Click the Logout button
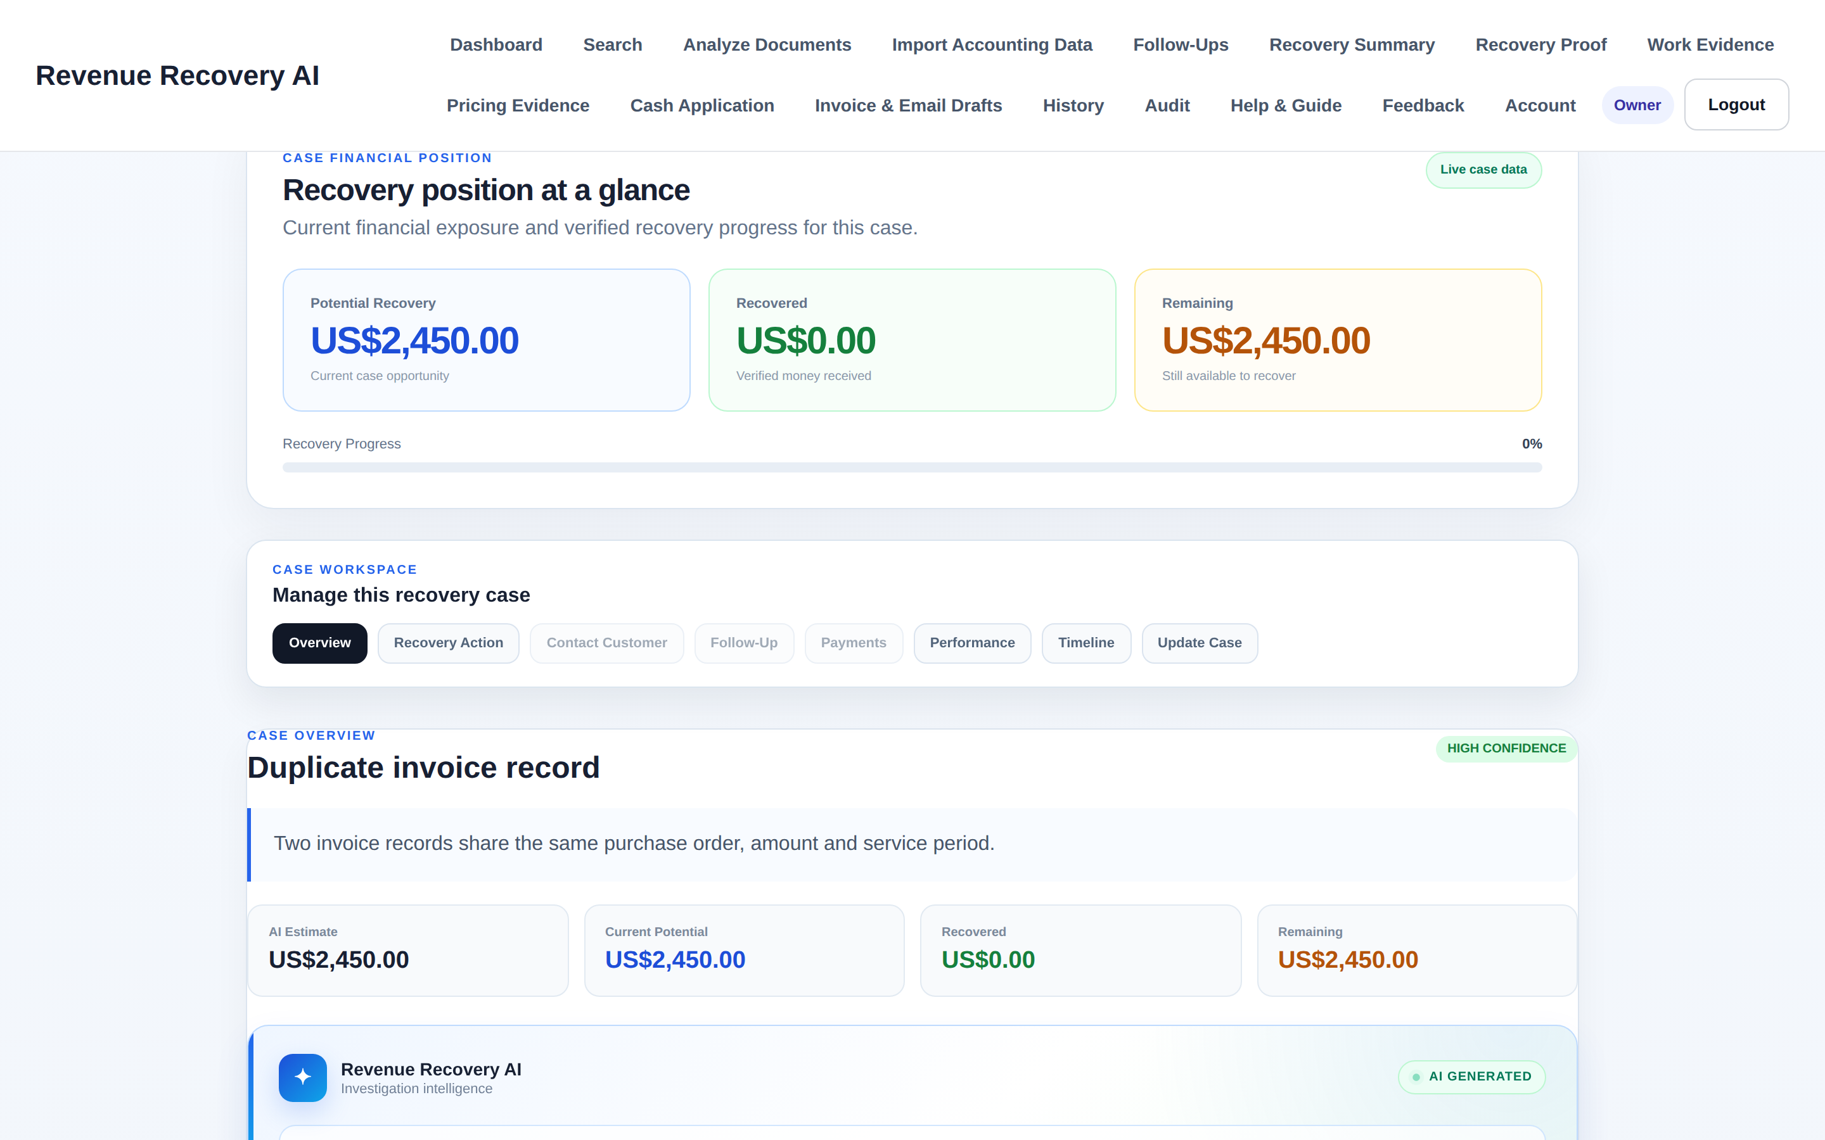Viewport: 1825px width, 1140px height. click(x=1736, y=104)
